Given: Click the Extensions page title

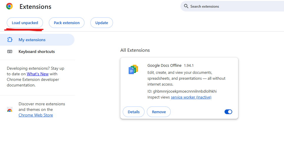Looking at the screenshot, I should 36,6.
